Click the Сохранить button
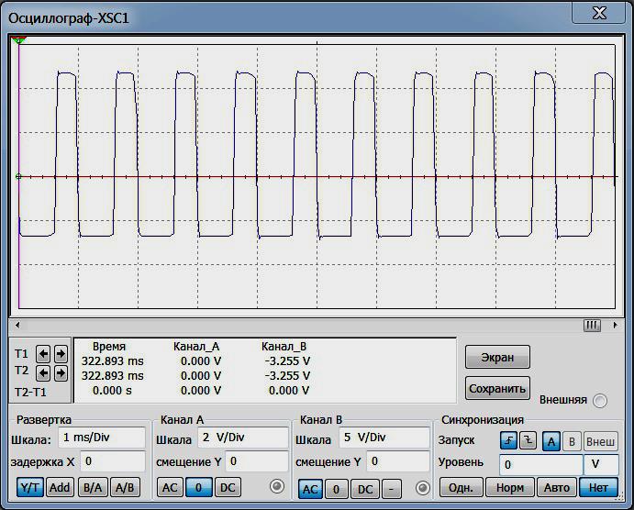The height and width of the screenshot is (510, 634). coord(497,389)
